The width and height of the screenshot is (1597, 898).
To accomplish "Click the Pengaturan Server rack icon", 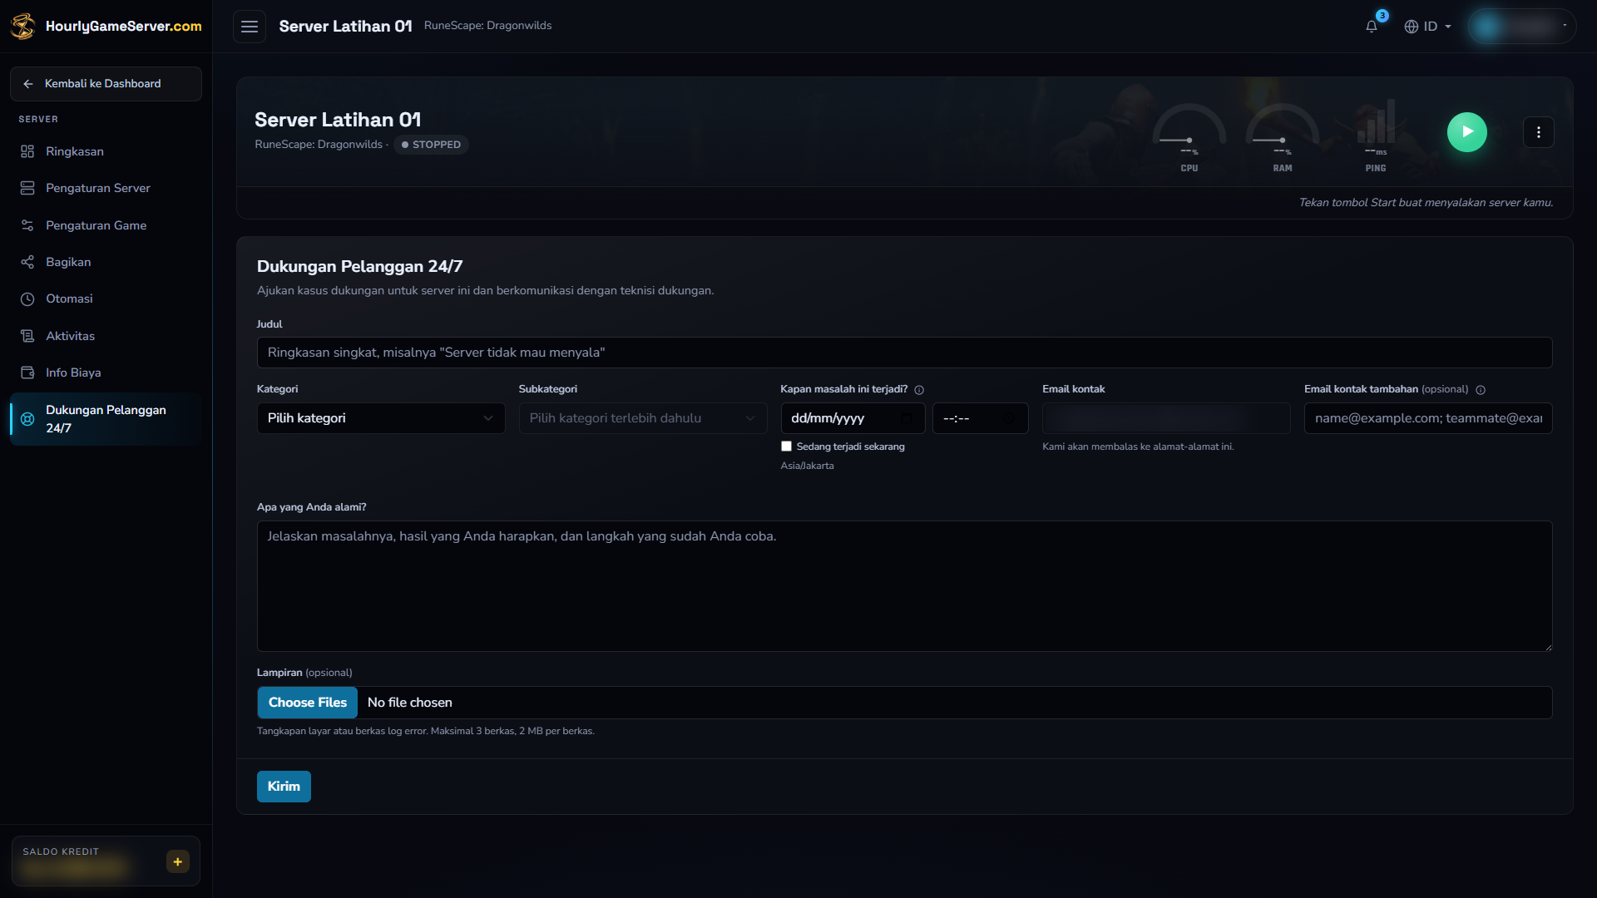I will coord(27,188).
